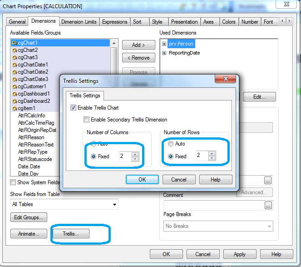Click the fixed rows value field
Image resolution: width=301 pixels, height=267 pixels.
click(x=202, y=156)
